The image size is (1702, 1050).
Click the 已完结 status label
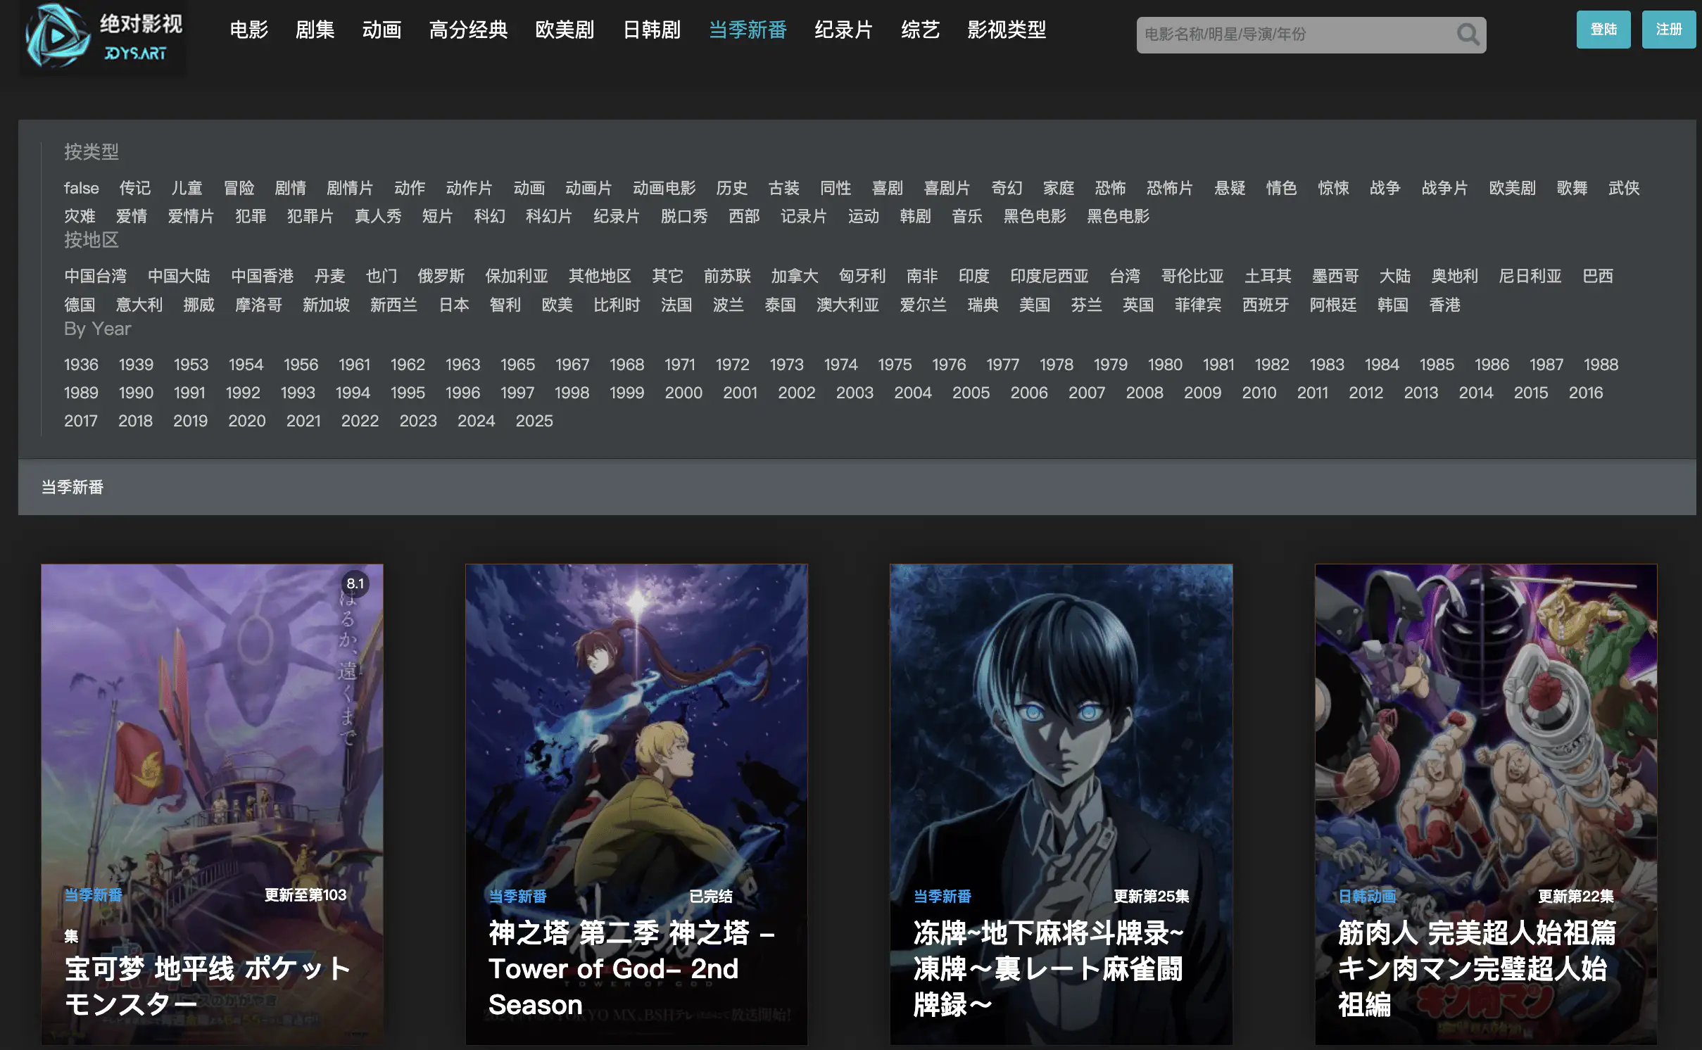pyautogui.click(x=710, y=896)
